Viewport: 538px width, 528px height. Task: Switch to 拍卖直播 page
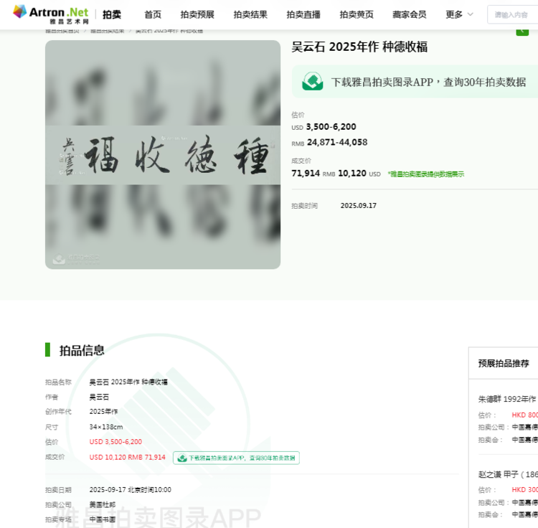(x=303, y=14)
